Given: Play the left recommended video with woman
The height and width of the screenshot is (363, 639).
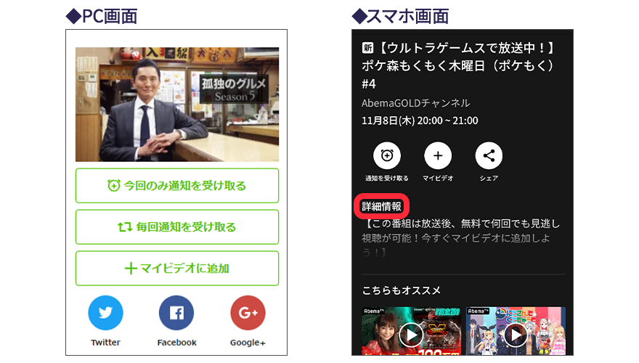Looking at the screenshot, I should (411, 335).
